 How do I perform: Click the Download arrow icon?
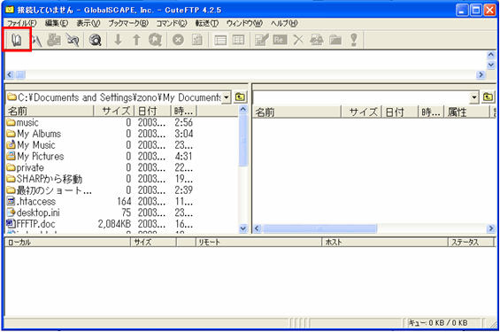119,40
